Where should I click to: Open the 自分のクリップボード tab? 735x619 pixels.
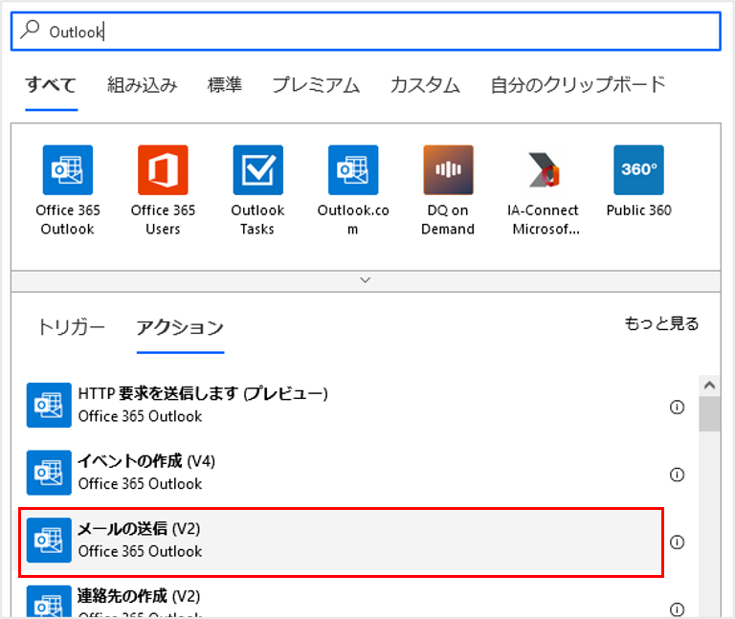[577, 85]
